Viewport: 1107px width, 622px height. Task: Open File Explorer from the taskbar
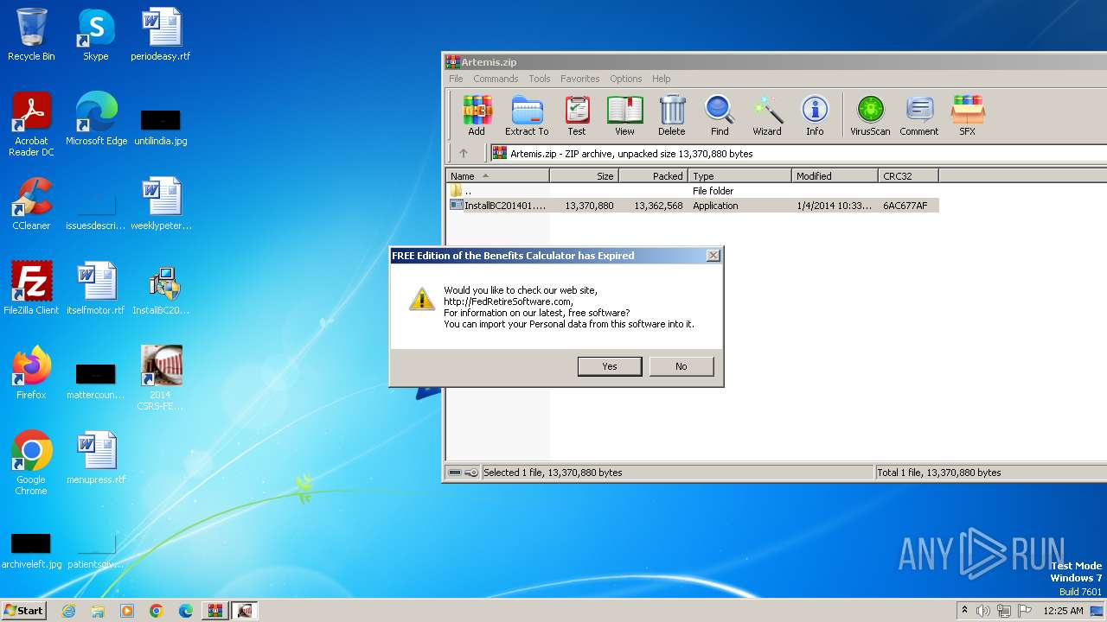98,611
